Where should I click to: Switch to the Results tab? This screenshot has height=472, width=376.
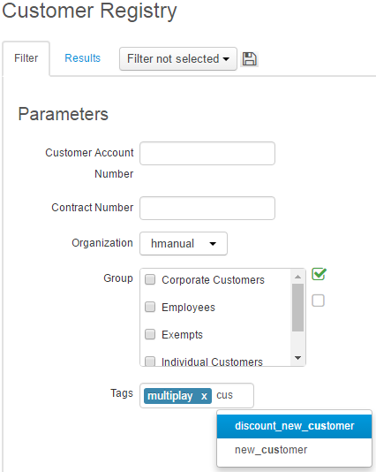point(83,58)
